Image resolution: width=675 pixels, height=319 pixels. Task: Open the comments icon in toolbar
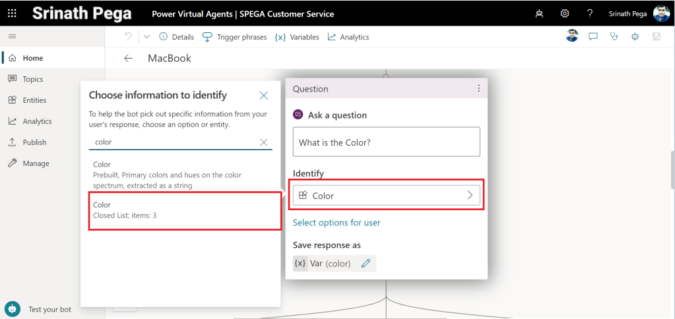[593, 37]
